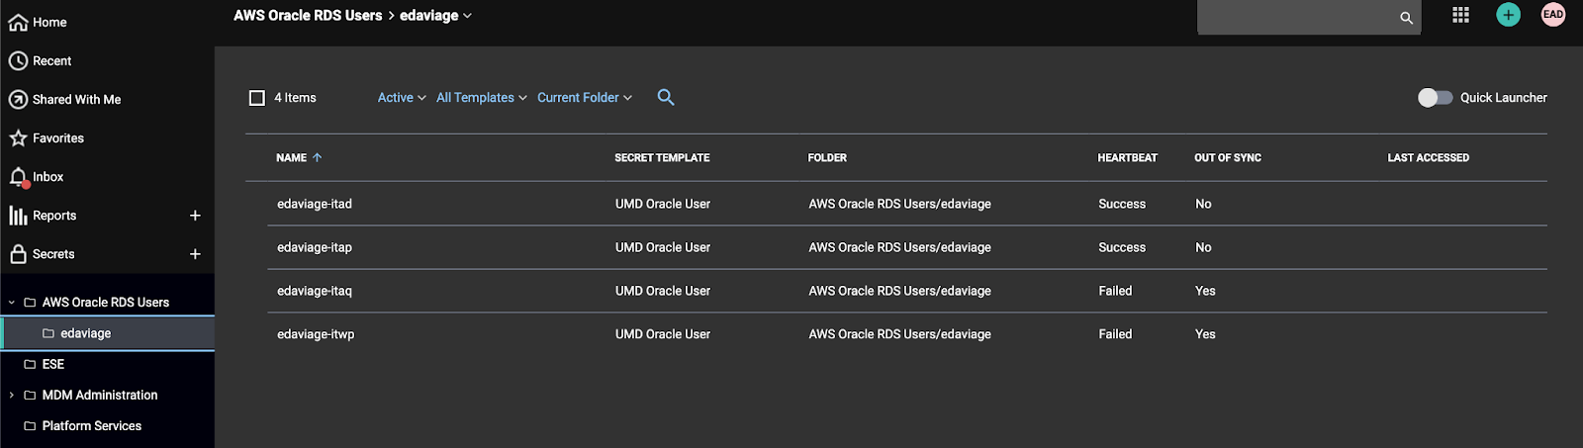Open the All Templates filter dropdown
The width and height of the screenshot is (1583, 448).
point(481,98)
